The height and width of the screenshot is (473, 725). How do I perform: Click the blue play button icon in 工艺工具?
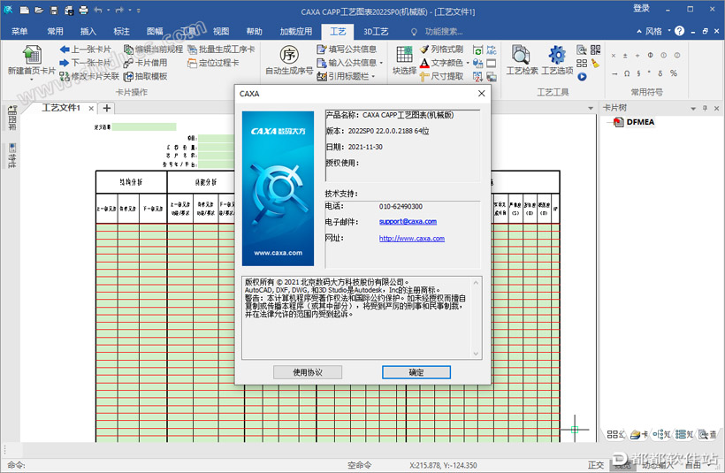point(582,77)
